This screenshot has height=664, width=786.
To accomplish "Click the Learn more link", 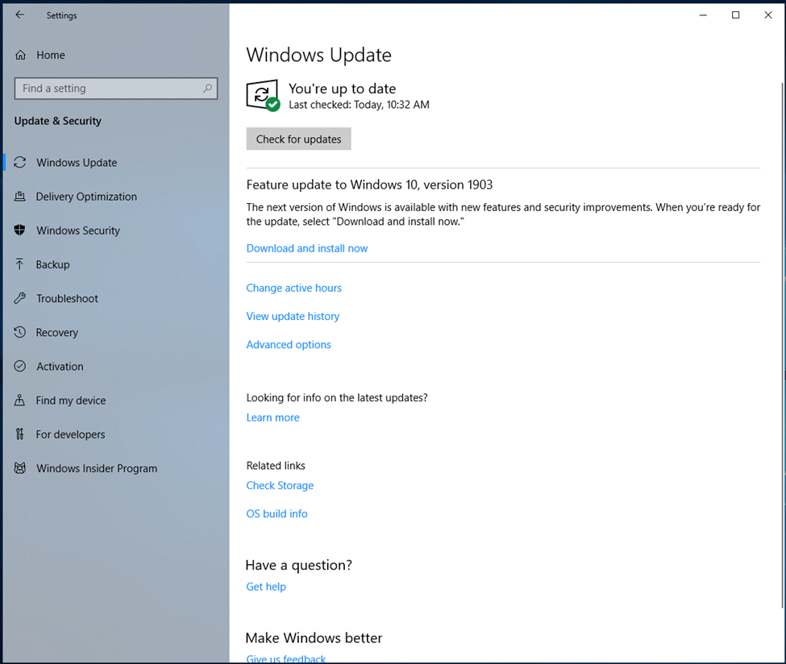I will 272,417.
